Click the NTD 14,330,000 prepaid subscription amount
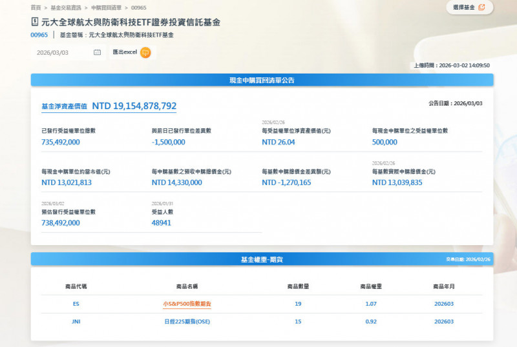 176,183
